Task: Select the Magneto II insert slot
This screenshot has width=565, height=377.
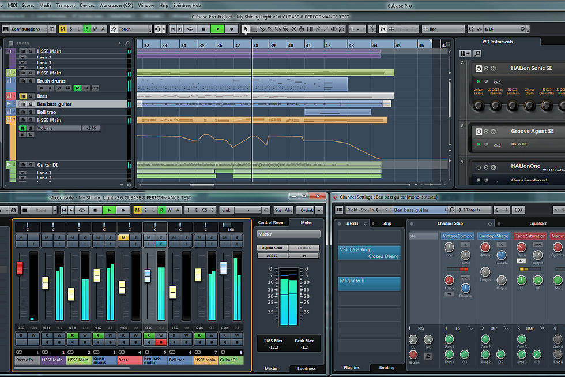Action: (369, 283)
